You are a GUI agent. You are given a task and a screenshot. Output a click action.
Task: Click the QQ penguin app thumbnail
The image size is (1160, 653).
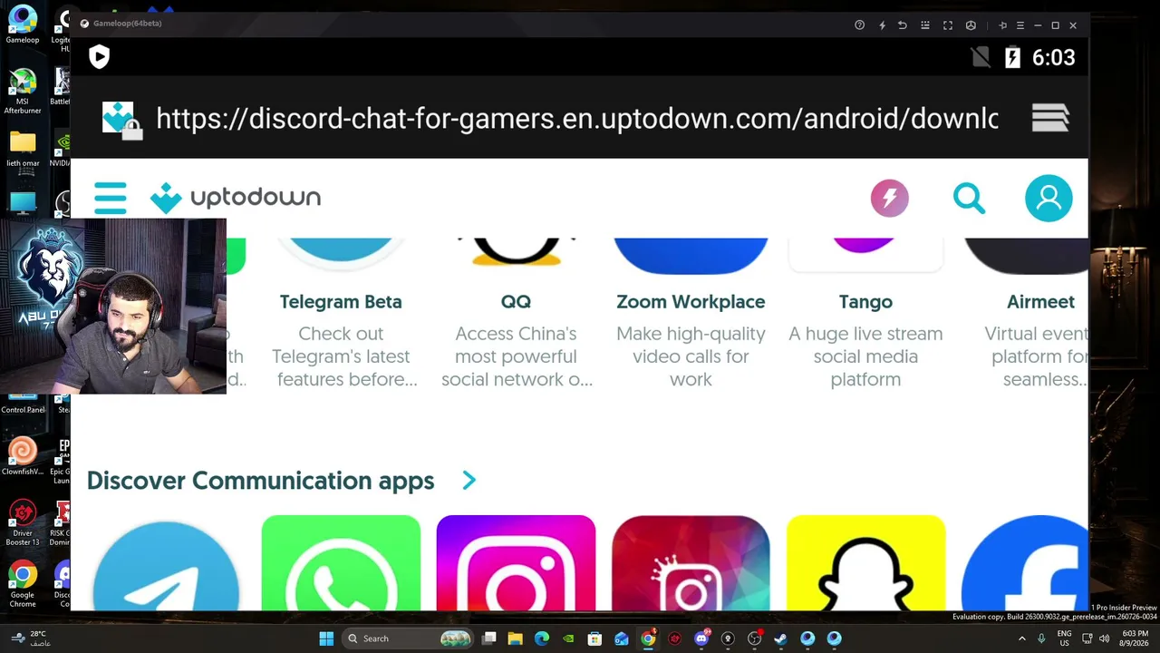[516, 252]
